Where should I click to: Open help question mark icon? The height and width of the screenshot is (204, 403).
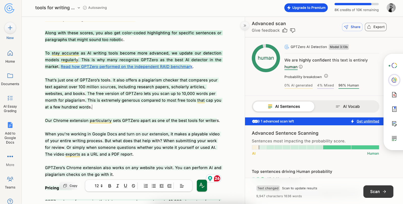(10, 201)
